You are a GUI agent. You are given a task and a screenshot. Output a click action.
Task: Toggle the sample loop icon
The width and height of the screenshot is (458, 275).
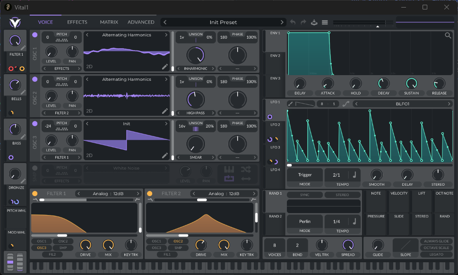pyautogui.click(x=229, y=178)
